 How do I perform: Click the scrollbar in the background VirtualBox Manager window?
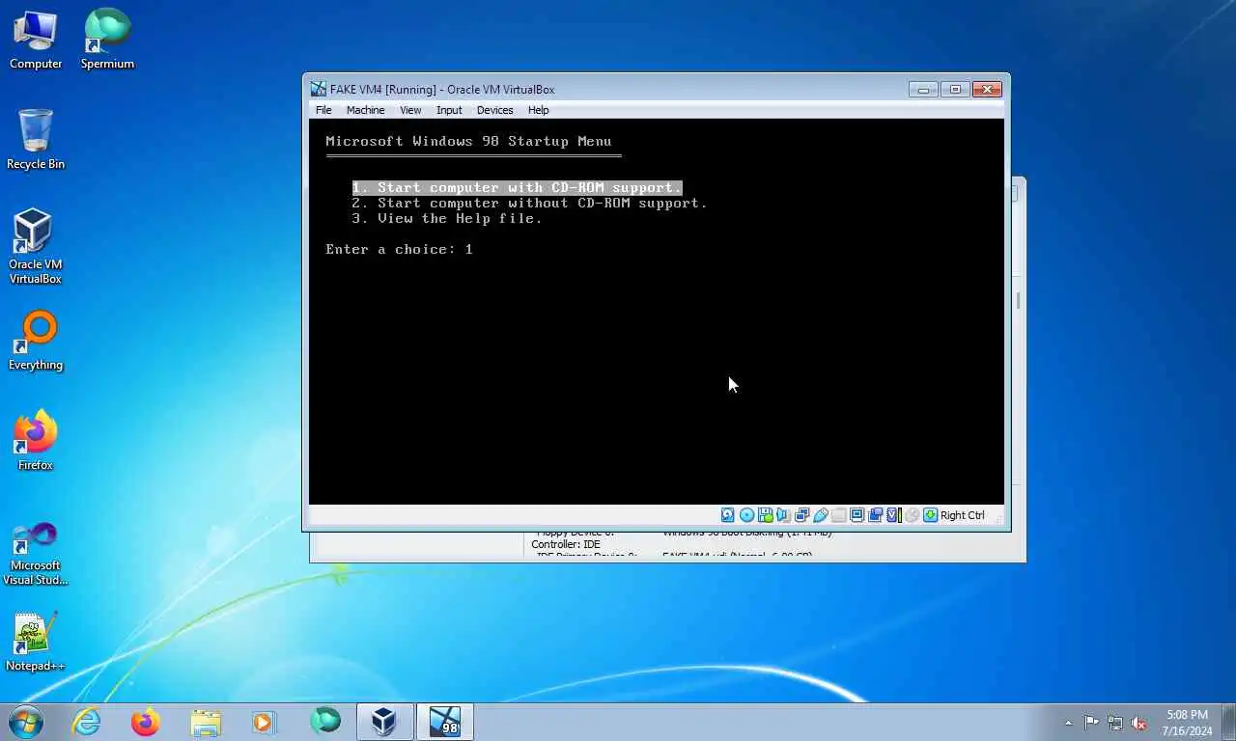click(x=1018, y=300)
